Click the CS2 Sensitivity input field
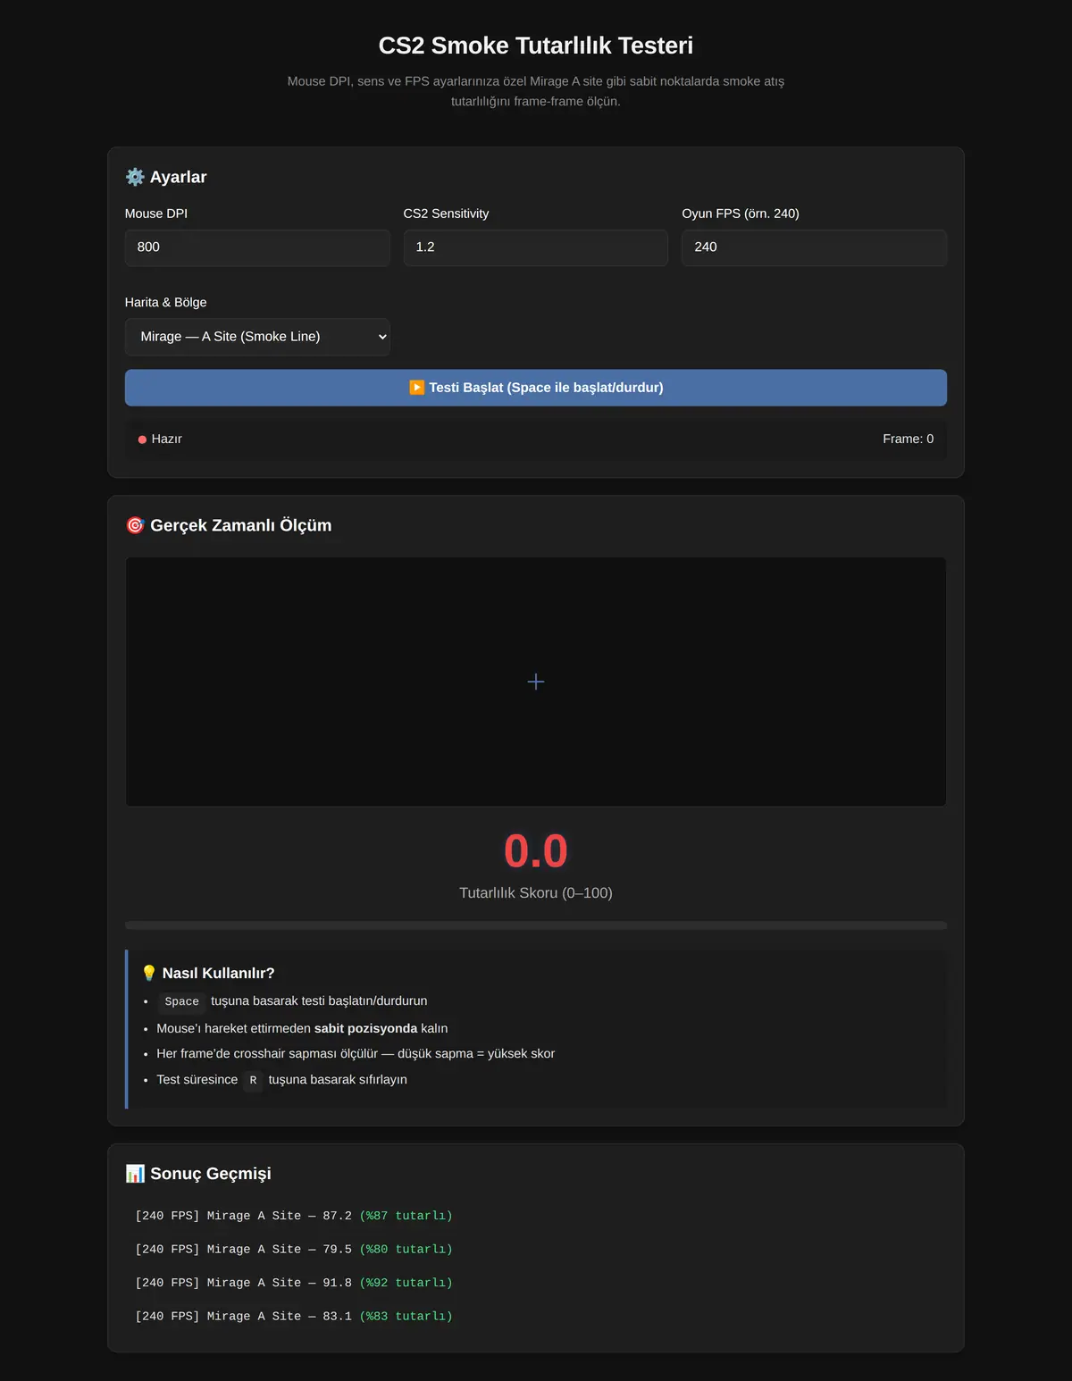The image size is (1072, 1381). [536, 247]
